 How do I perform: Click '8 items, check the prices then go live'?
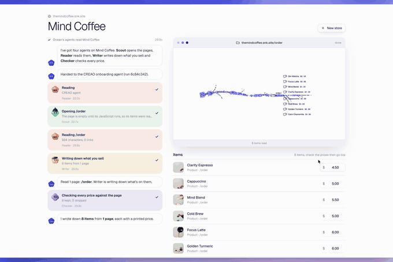click(320, 155)
